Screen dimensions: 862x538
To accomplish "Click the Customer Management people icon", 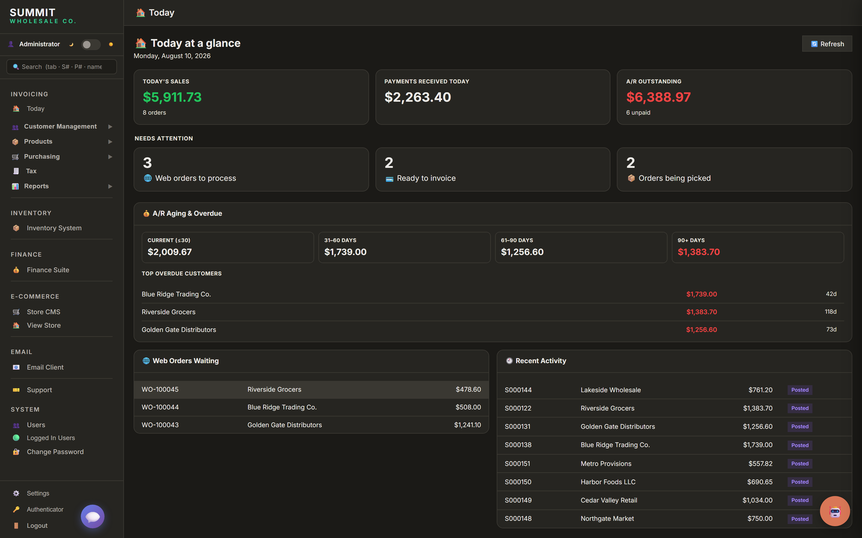I will 15,127.
